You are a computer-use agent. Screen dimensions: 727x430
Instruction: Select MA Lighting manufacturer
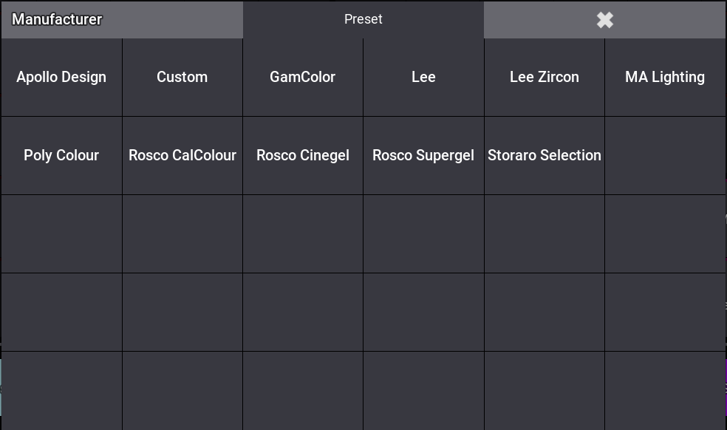pyautogui.click(x=664, y=78)
